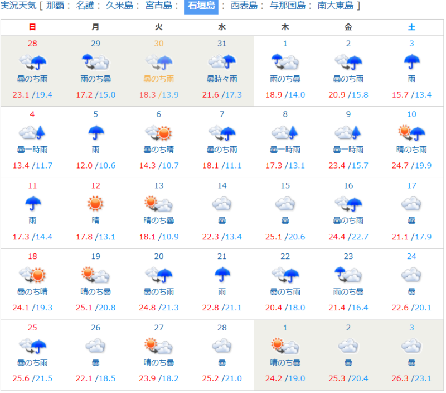Select the sunny-then-rain icon on the 10th

pyautogui.click(x=411, y=132)
